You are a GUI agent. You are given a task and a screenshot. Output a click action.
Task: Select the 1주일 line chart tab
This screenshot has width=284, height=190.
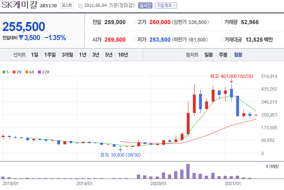[50, 55]
